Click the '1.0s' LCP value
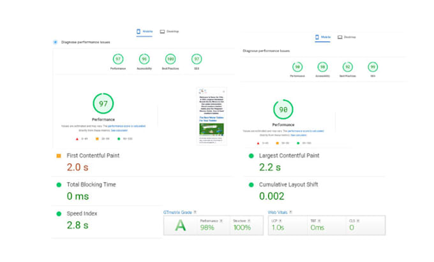Viewport: 434px width, 262px height. pyautogui.click(x=278, y=228)
